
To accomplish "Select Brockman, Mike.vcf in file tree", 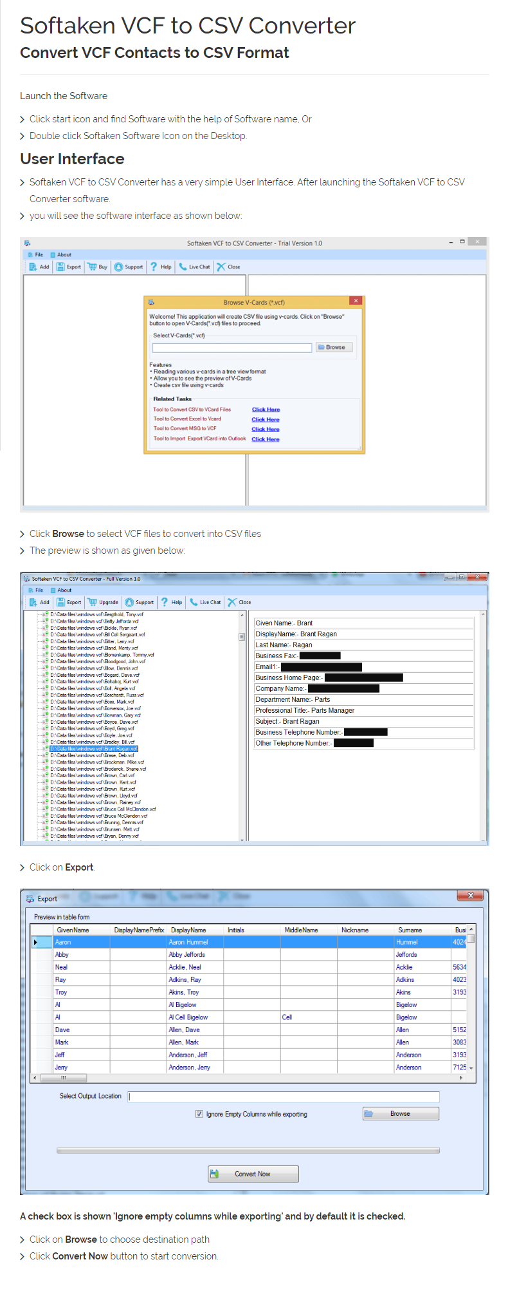I will (97, 762).
